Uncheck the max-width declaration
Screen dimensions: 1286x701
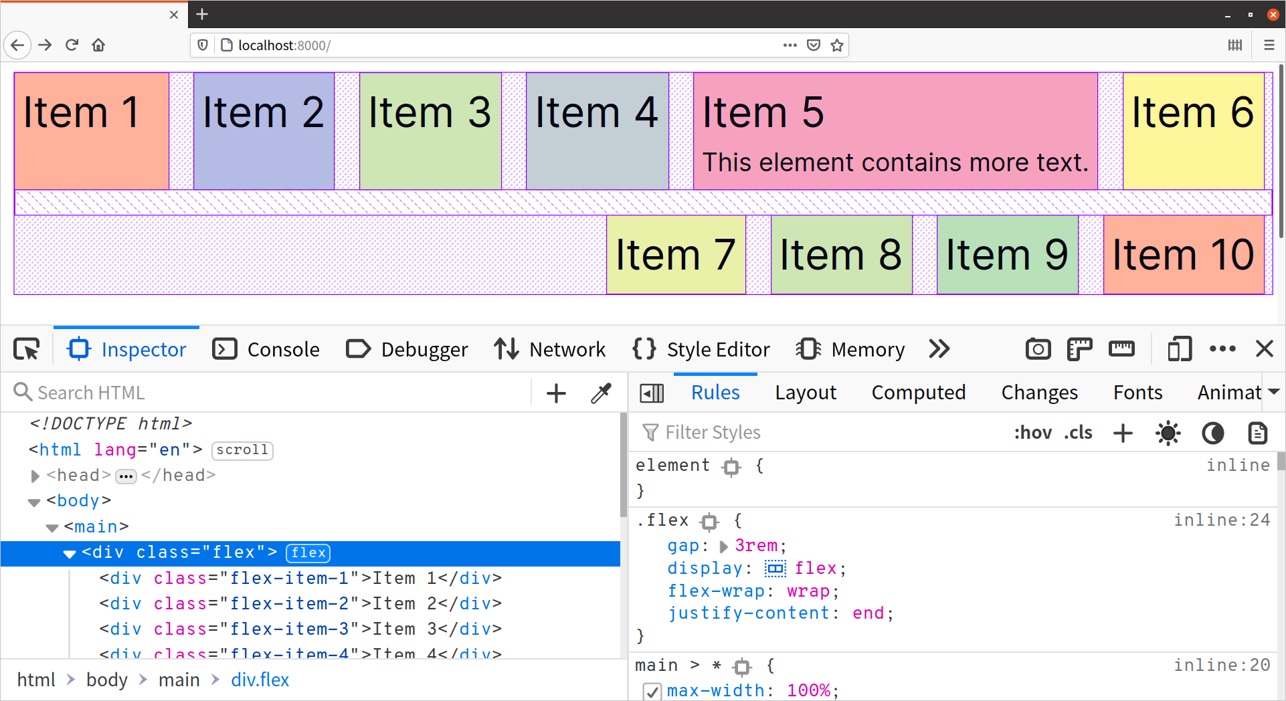pyautogui.click(x=651, y=691)
